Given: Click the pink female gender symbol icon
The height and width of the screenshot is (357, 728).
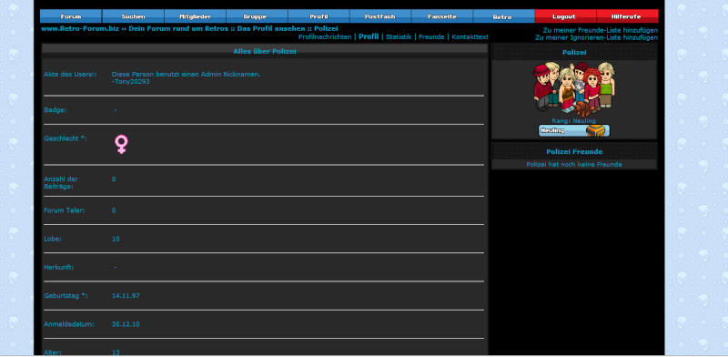Looking at the screenshot, I should click(121, 144).
